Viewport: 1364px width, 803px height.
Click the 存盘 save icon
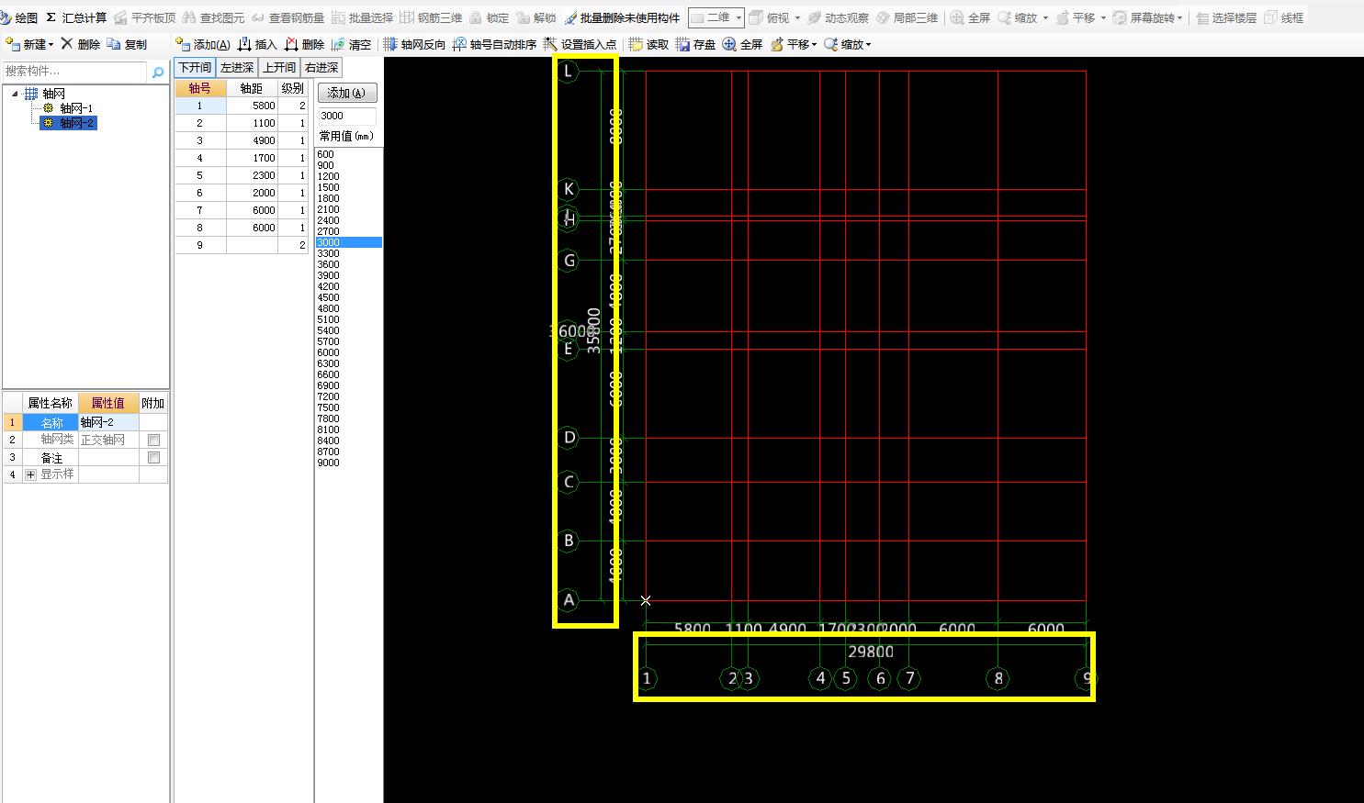point(682,44)
